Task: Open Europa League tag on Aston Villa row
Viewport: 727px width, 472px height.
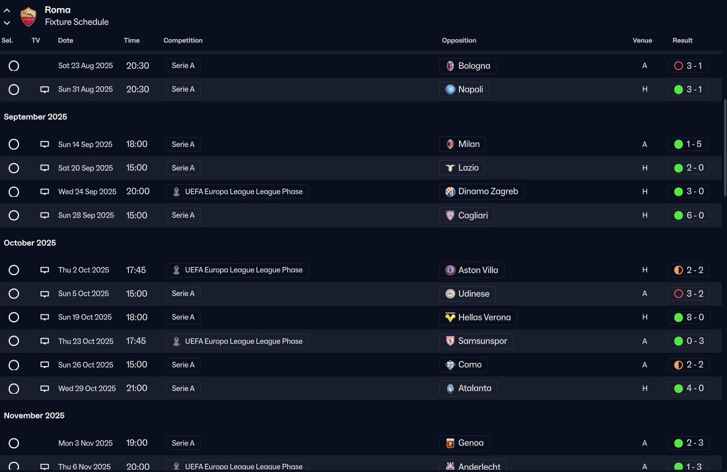Action: 238,270
